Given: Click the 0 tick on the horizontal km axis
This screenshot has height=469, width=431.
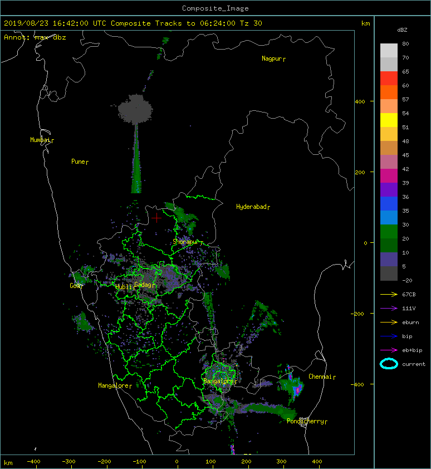Looking at the screenshot, I should (x=177, y=462).
